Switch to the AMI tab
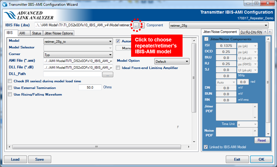Image resolution: width=277 pixels, height=167 pixels. point(24,33)
